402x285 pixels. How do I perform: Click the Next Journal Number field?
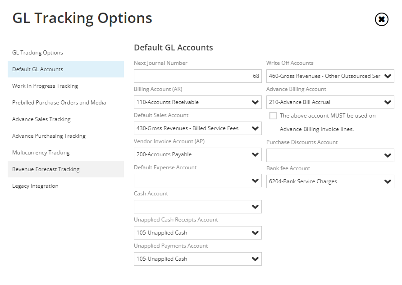click(x=197, y=76)
